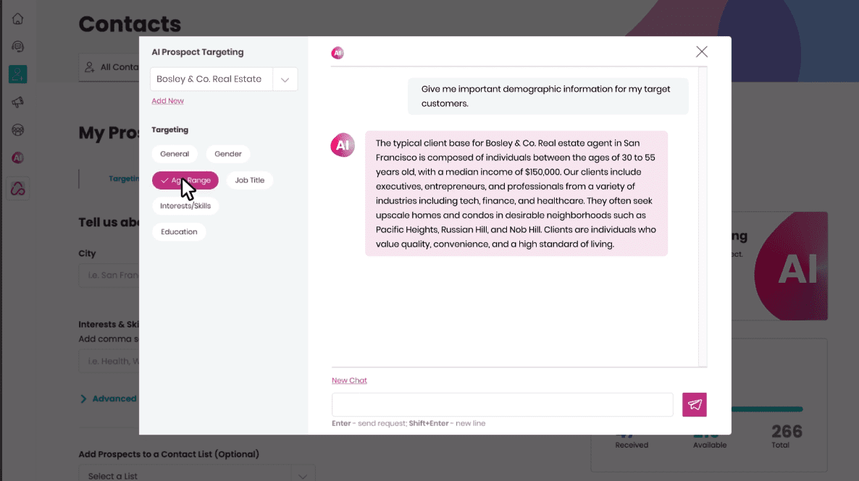Viewport: 859px width, 481px height.
Task: Open the support chat headset icon
Action: [x=18, y=47]
